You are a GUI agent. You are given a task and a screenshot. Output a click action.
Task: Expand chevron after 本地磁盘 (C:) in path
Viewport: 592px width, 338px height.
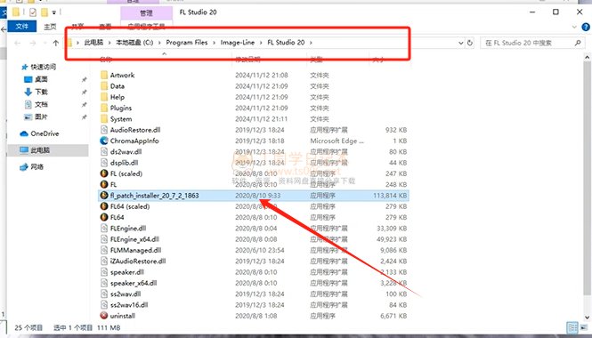pyautogui.click(x=159, y=43)
